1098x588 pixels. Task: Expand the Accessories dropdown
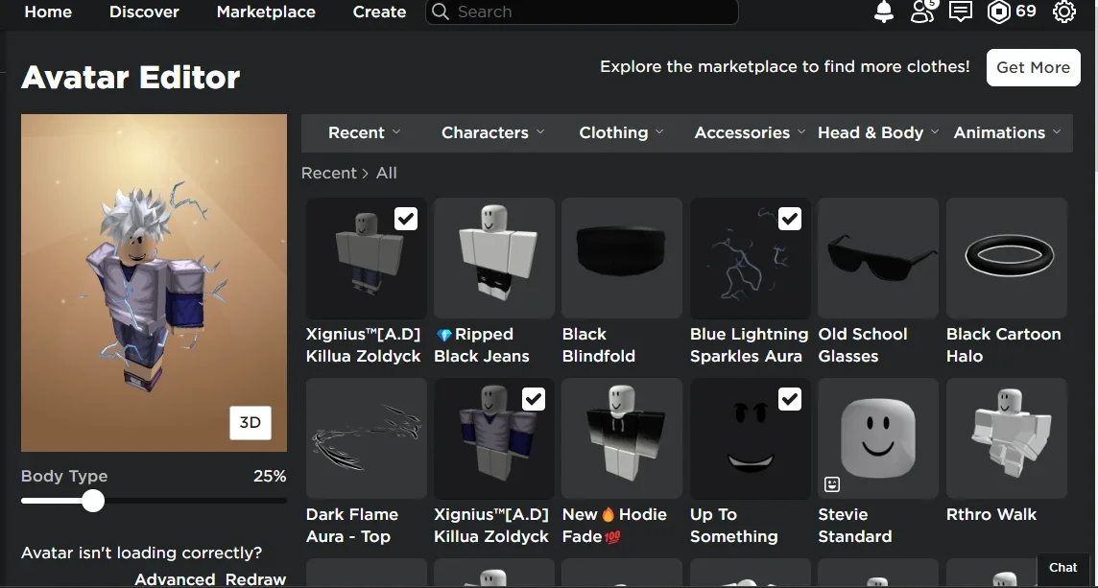point(750,132)
